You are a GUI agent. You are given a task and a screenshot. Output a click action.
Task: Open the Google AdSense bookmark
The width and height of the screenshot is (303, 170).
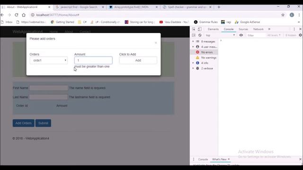(247, 22)
